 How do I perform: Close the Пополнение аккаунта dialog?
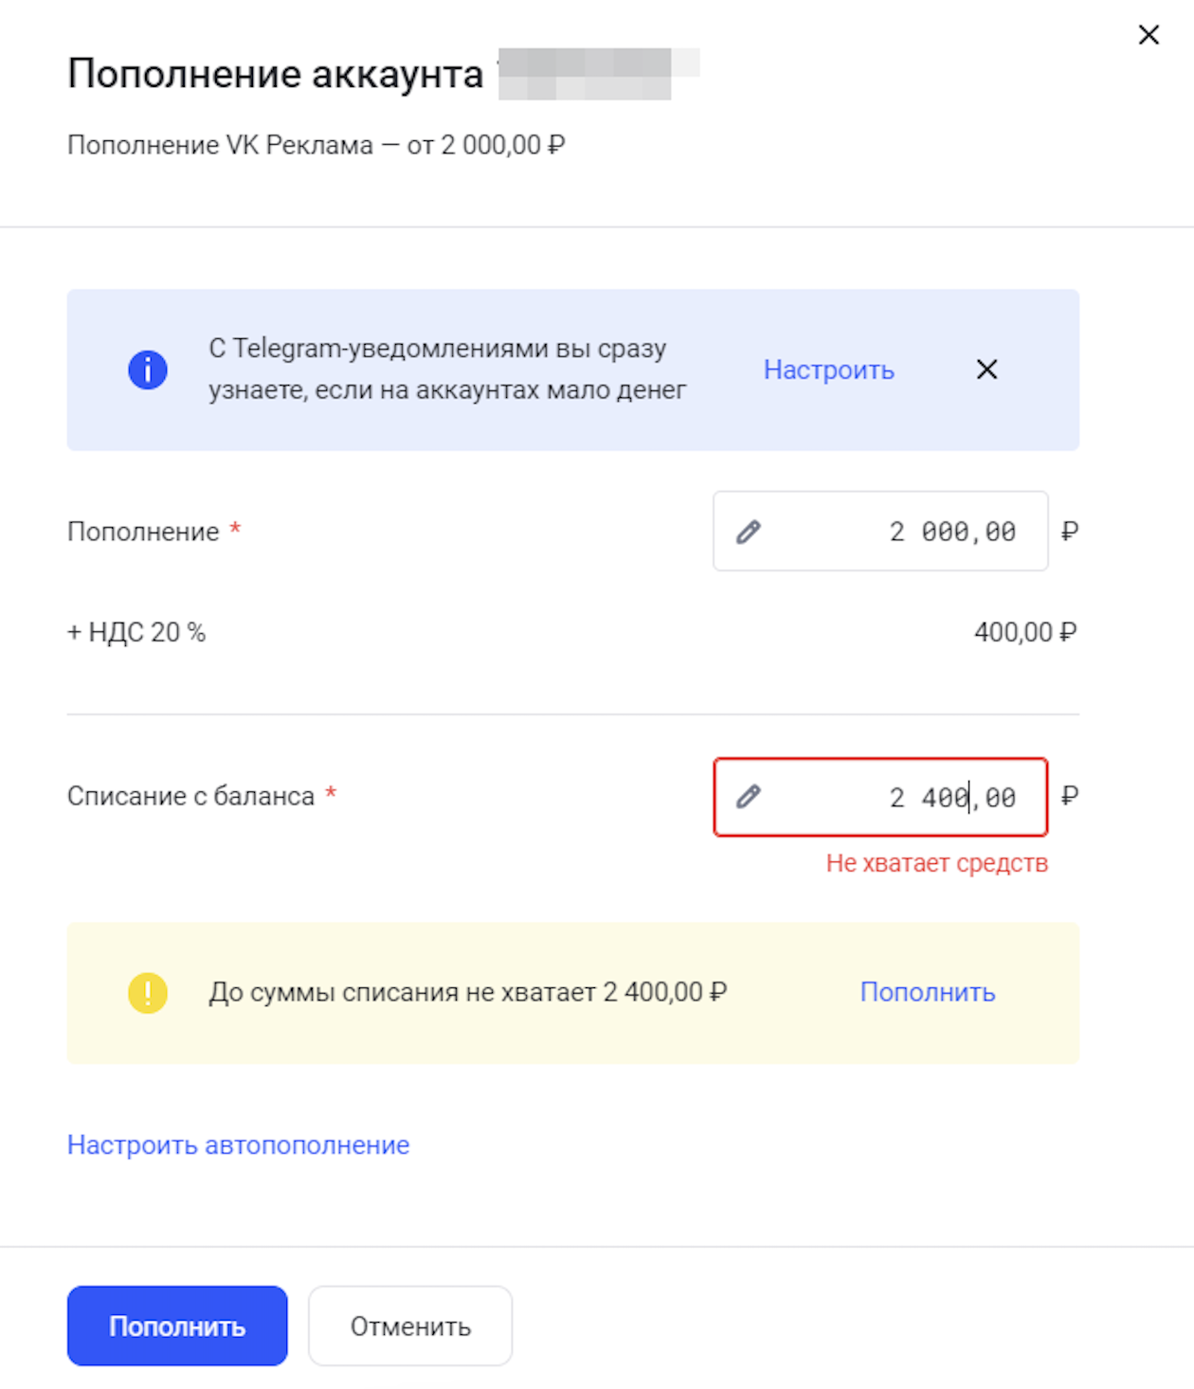tap(1149, 34)
